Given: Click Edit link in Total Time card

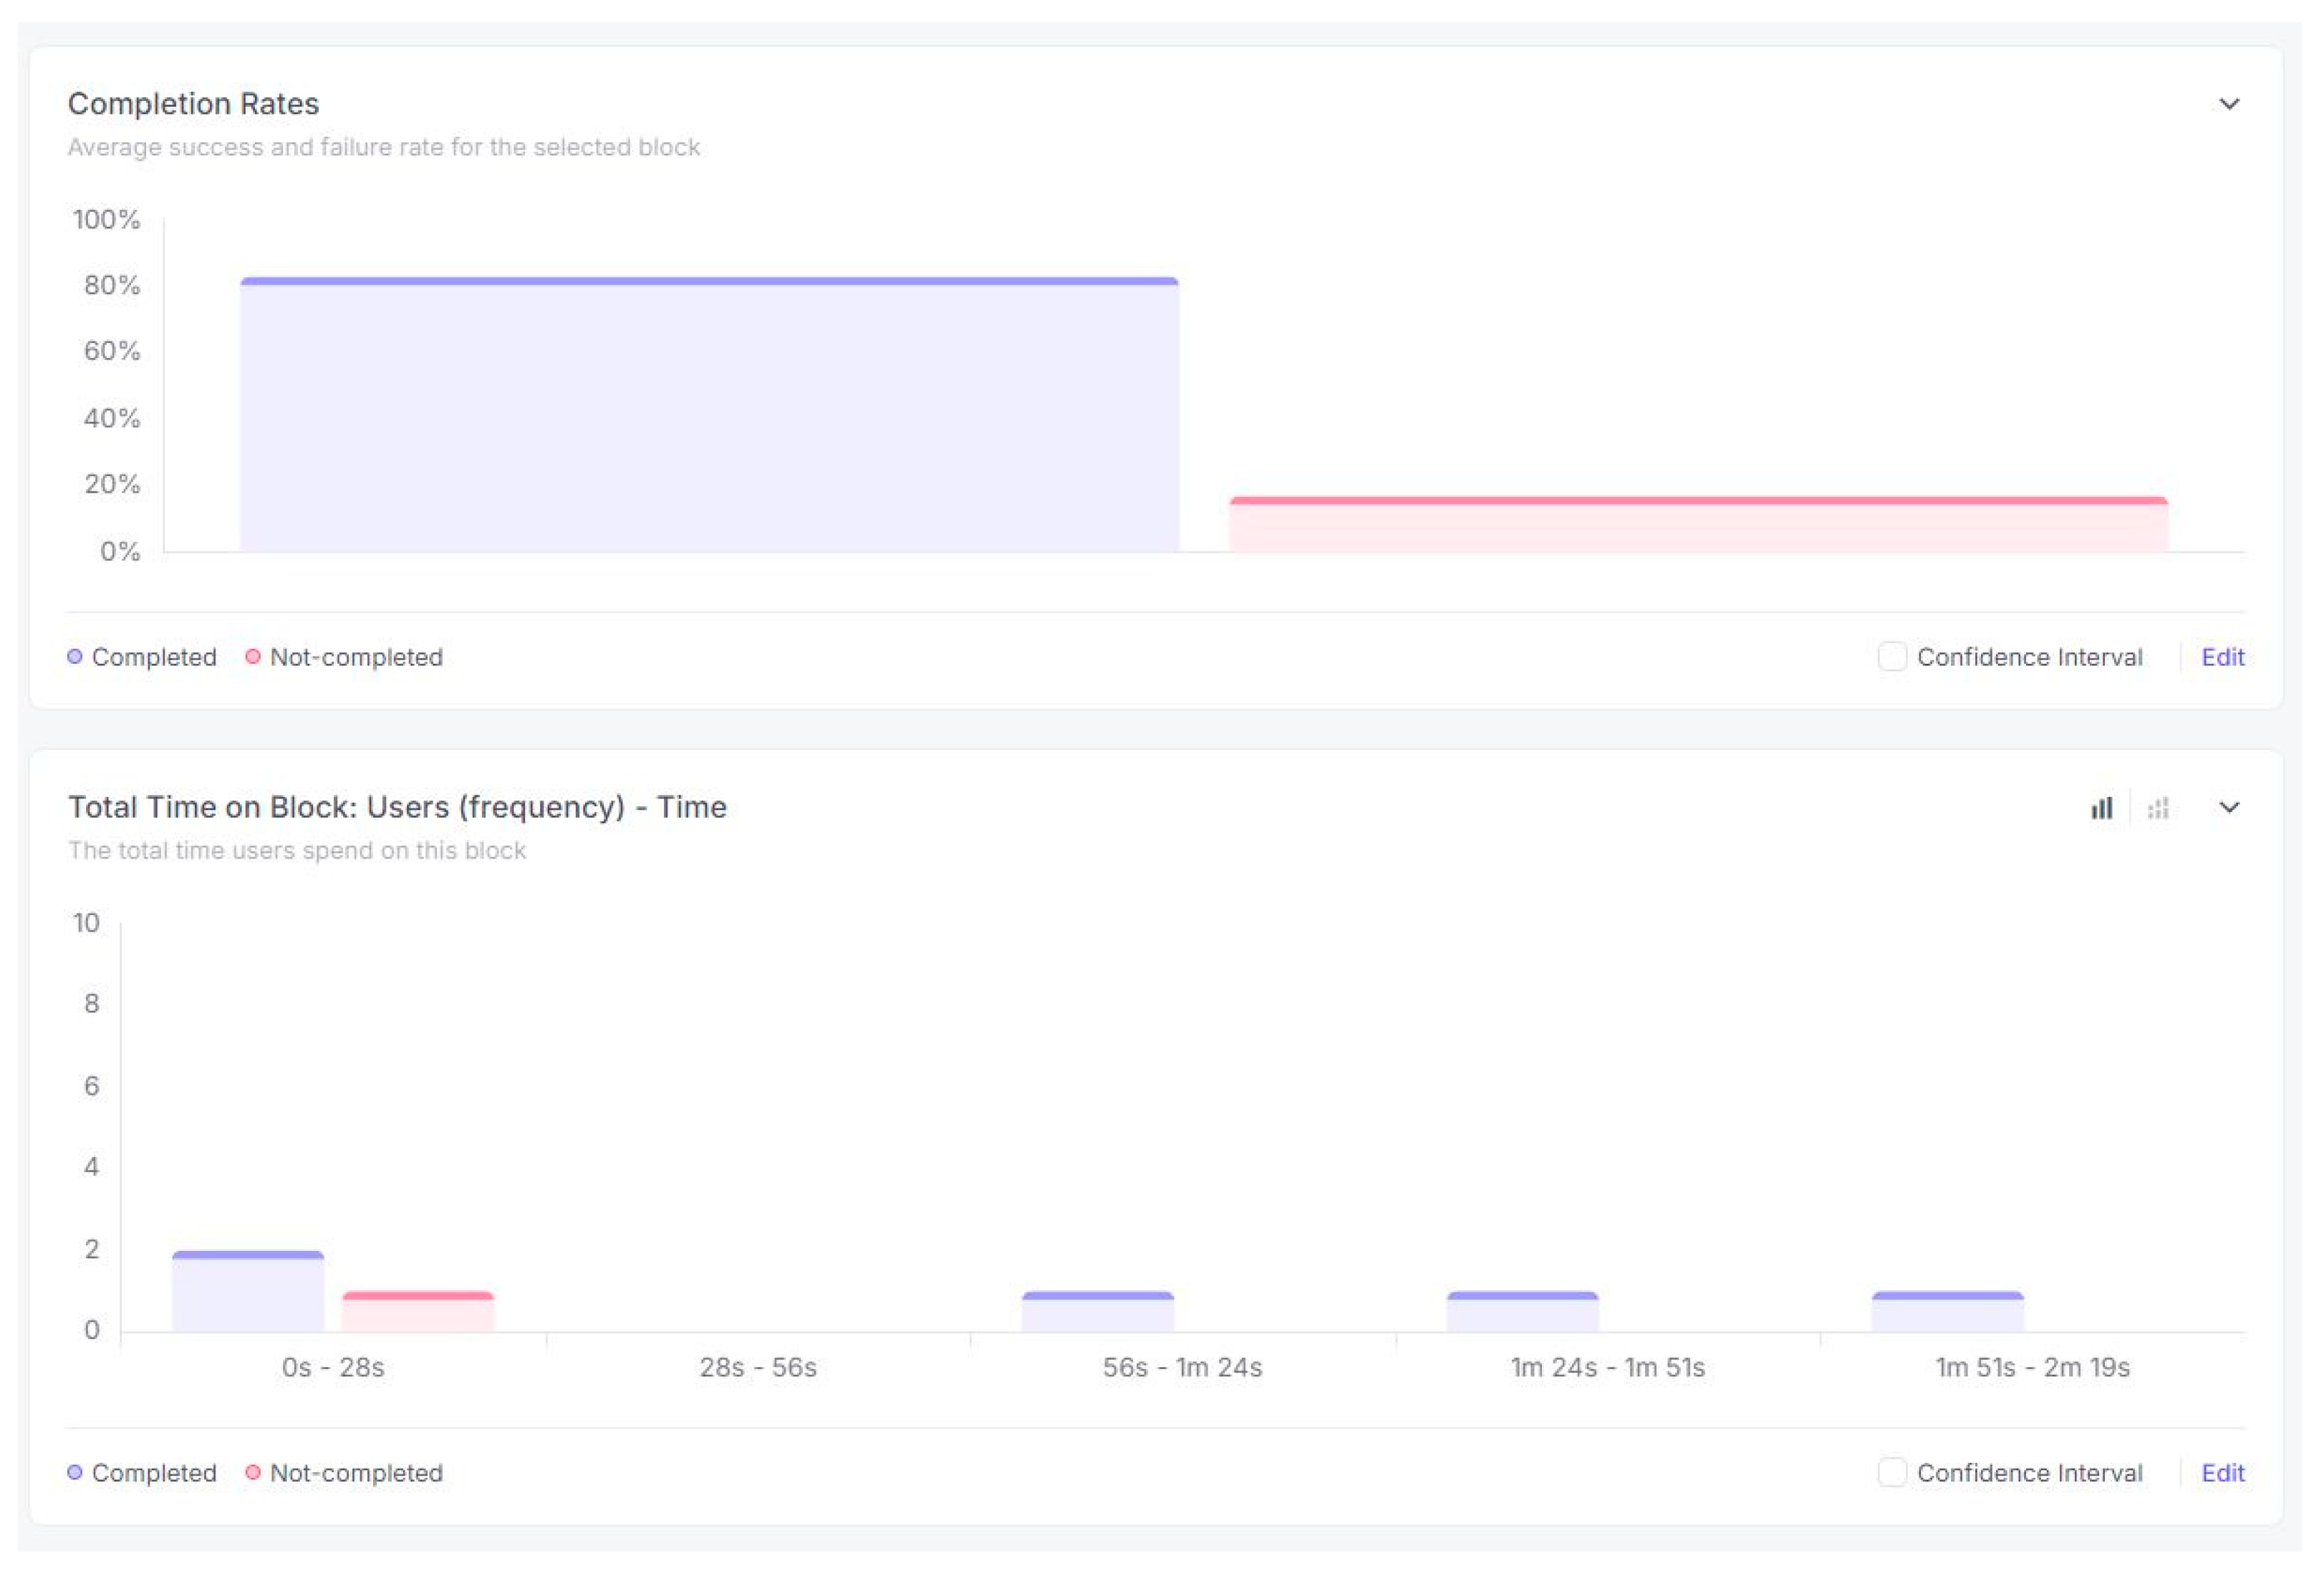Looking at the screenshot, I should 2222,1473.
